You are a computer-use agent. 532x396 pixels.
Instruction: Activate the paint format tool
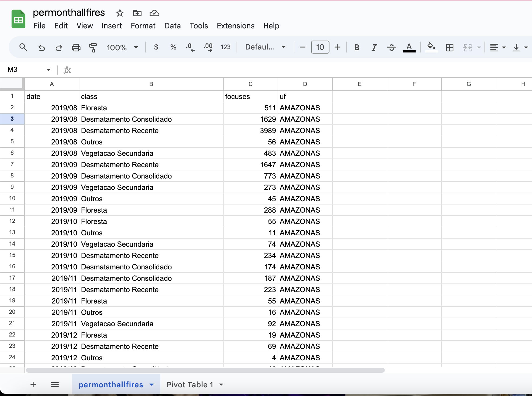(x=93, y=48)
